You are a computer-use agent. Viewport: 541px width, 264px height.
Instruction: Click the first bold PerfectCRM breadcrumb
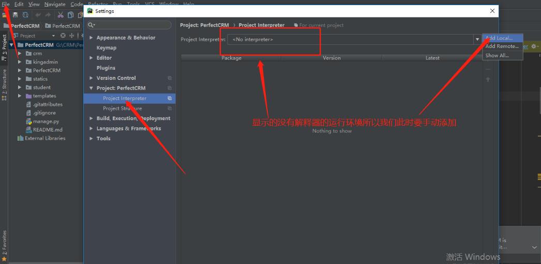(21, 26)
